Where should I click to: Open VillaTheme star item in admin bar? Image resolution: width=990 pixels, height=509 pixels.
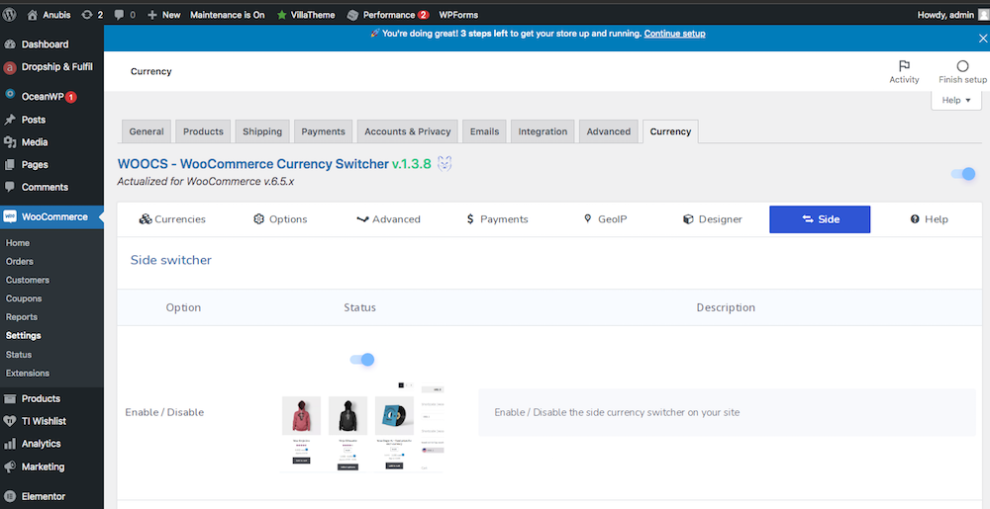[x=306, y=15]
